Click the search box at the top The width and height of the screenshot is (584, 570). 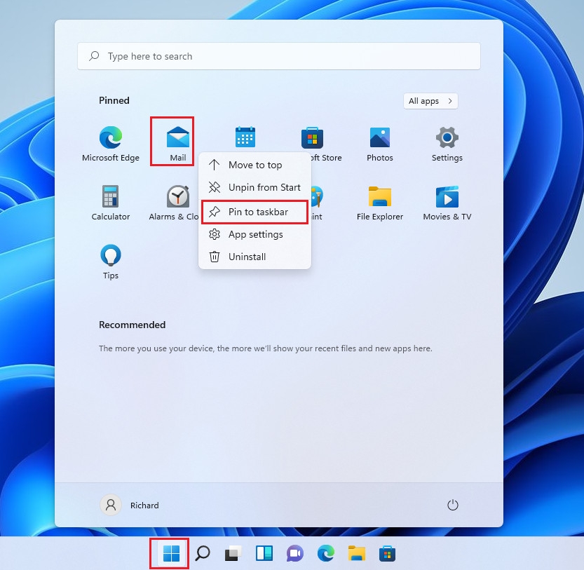click(278, 56)
